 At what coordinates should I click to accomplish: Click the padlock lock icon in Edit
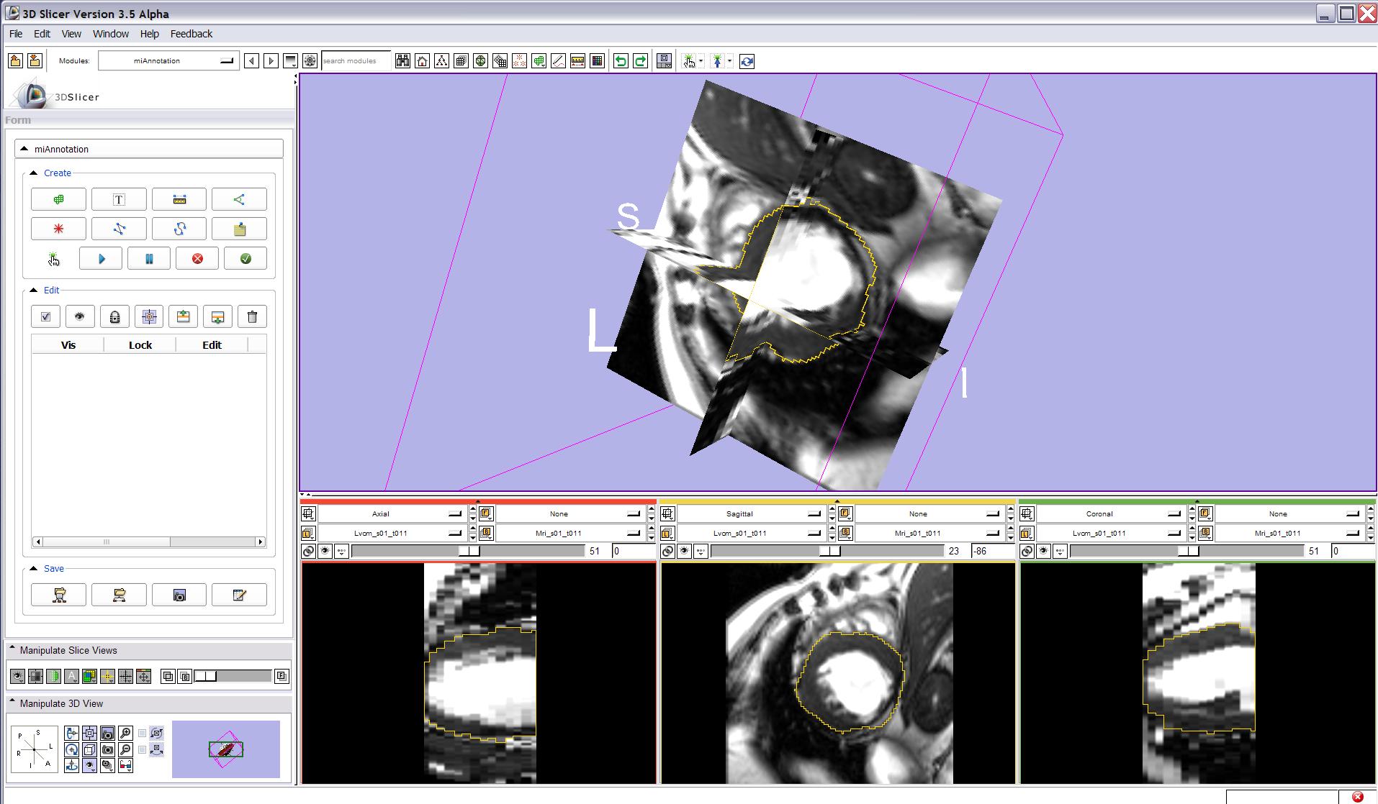114,317
